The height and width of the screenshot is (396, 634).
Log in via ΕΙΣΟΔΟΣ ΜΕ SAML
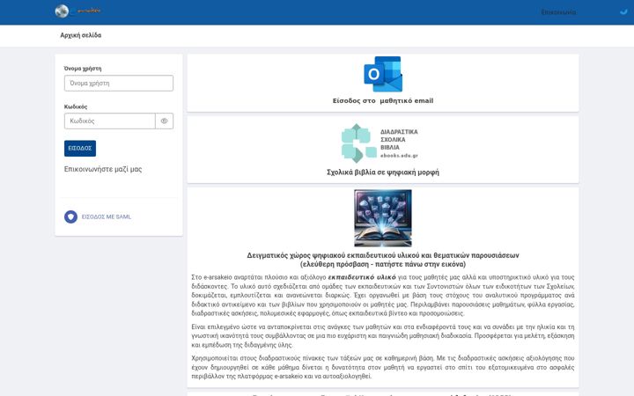pyautogui.click(x=107, y=217)
